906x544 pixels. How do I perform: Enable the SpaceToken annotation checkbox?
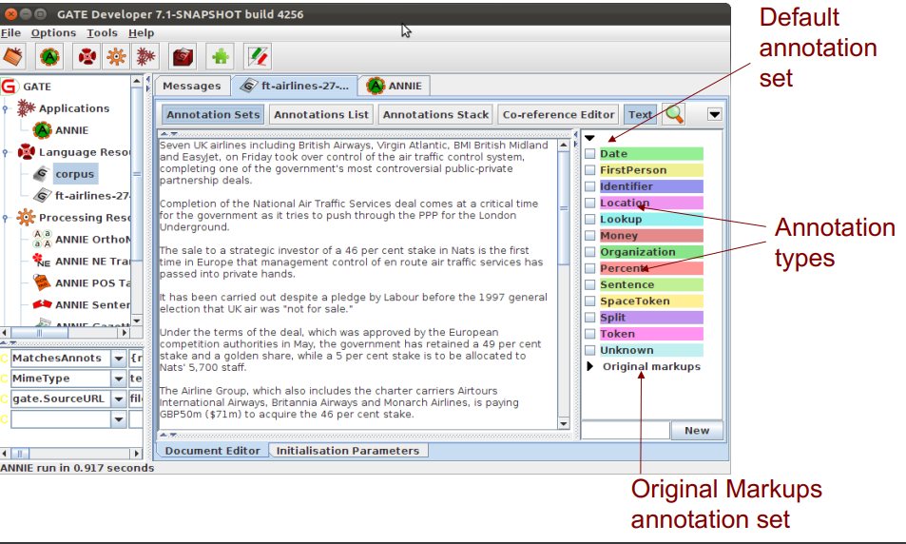pyautogui.click(x=590, y=301)
